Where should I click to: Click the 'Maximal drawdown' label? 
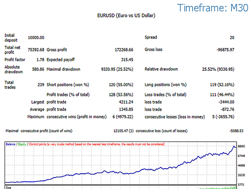click(x=63, y=69)
